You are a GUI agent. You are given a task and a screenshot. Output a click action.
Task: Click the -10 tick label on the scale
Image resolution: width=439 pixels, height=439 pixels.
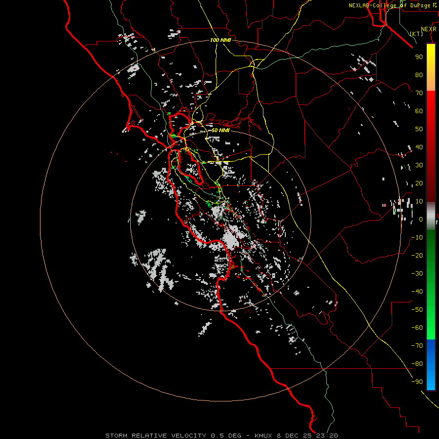[417, 238]
